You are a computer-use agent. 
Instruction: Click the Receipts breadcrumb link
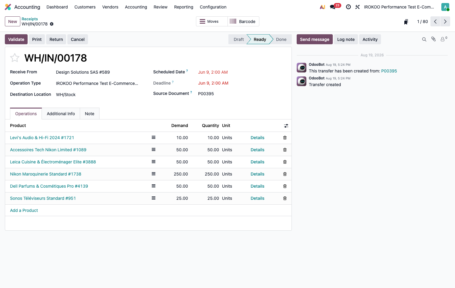pyautogui.click(x=30, y=19)
